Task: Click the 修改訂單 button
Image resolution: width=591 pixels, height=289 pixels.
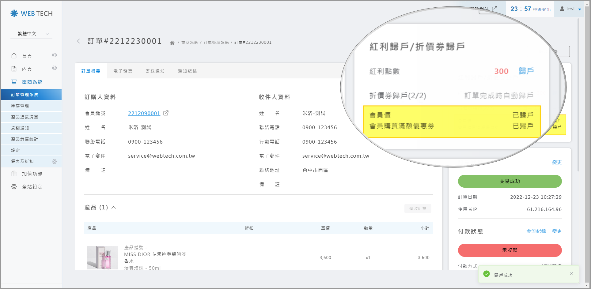Action: (418, 208)
